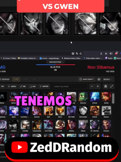
Task: Open the Home / Twitter bookmark
Action: click(x=8, y=58)
